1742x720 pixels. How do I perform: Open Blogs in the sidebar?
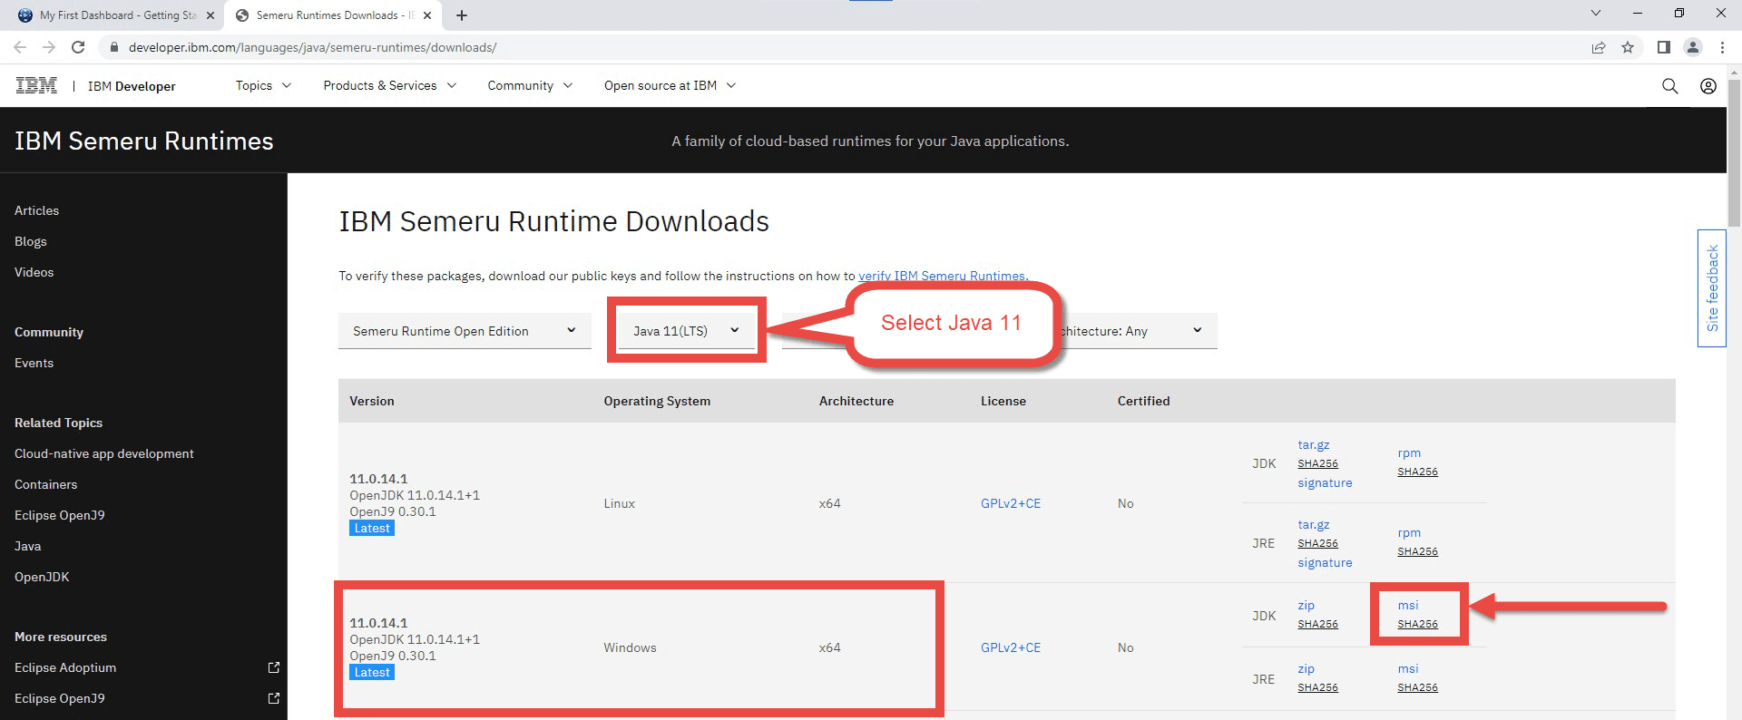point(30,241)
